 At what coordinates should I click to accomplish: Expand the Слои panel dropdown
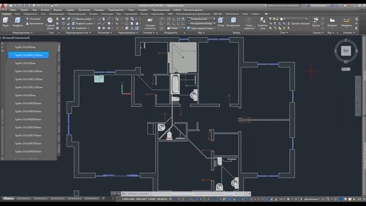pyautogui.click(x=284, y=33)
